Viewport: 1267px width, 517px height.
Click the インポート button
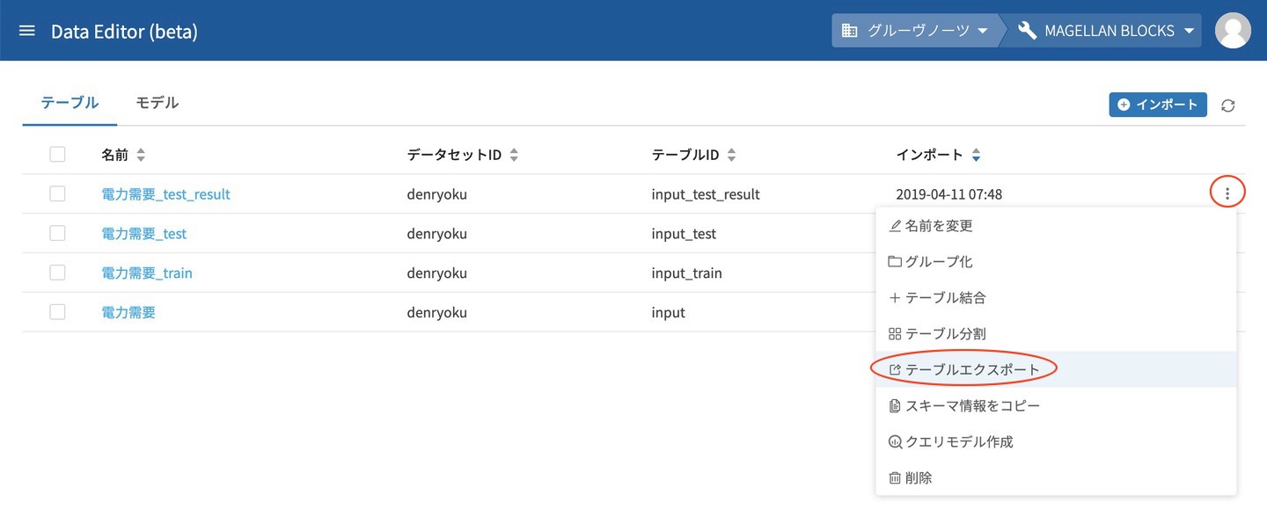click(x=1157, y=105)
